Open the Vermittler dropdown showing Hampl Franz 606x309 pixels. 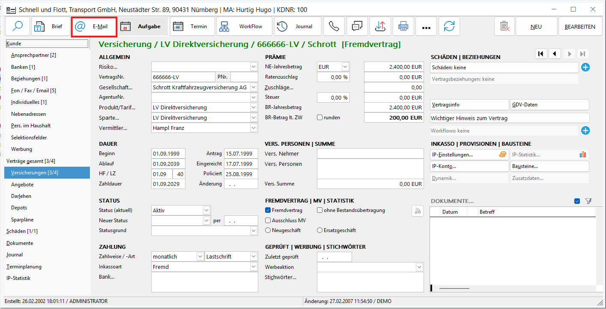click(253, 128)
